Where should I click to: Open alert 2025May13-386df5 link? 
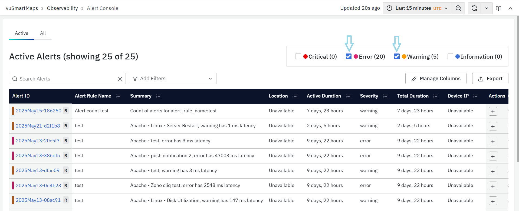(38, 156)
